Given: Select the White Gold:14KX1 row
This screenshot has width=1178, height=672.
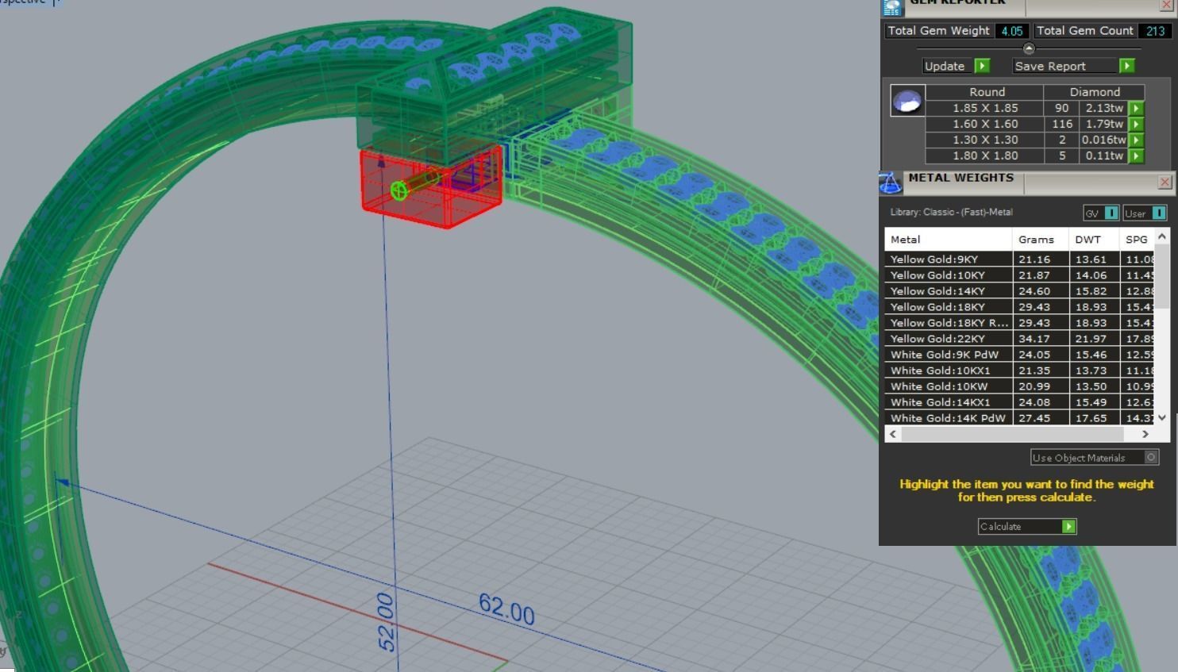Looking at the screenshot, I should tap(1020, 402).
